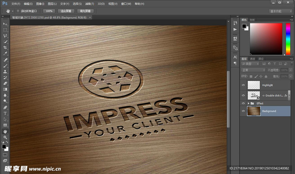
Task: Open the 视图(V) menu
Action: (x=113, y=4)
